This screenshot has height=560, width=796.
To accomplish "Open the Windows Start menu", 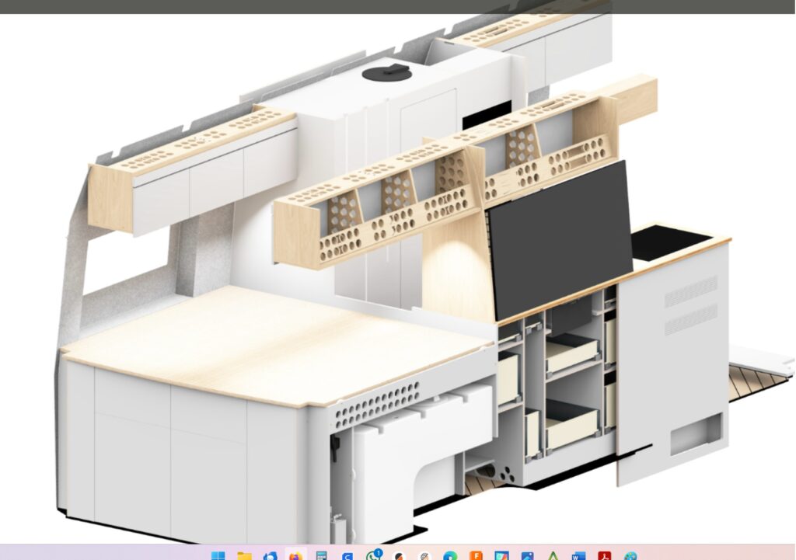I will tap(218, 556).
